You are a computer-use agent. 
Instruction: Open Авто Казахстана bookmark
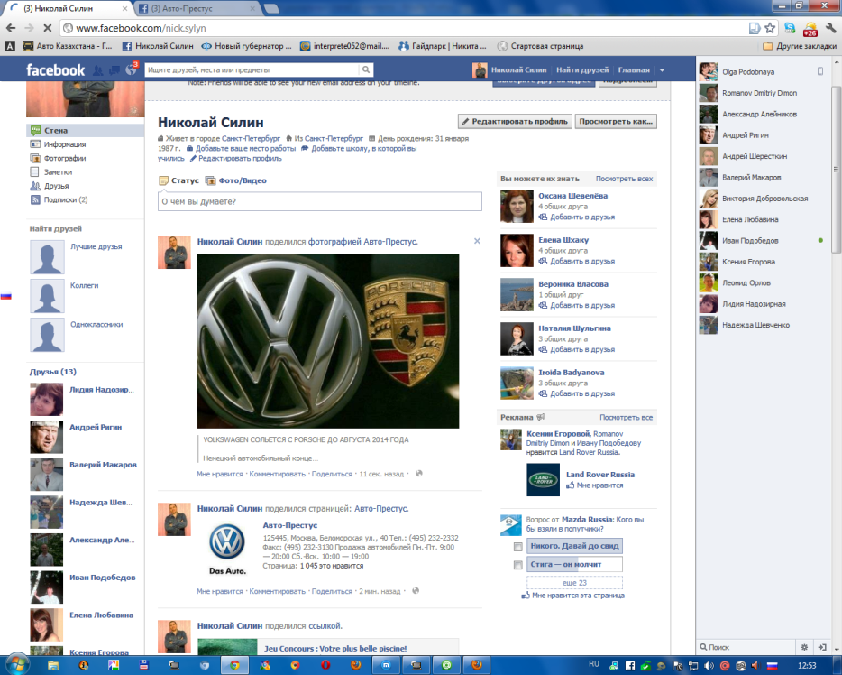68,46
